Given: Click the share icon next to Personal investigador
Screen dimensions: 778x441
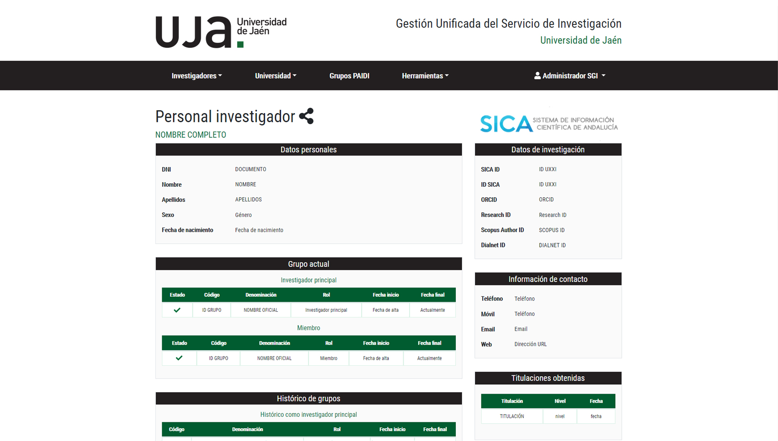Looking at the screenshot, I should [x=307, y=117].
